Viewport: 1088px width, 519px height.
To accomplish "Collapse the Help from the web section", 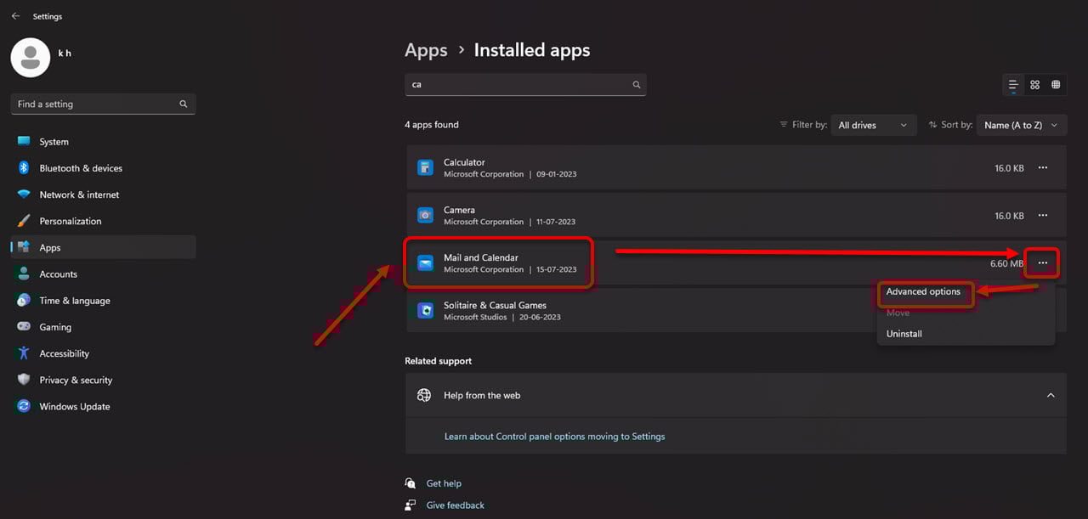I will click(x=1051, y=396).
